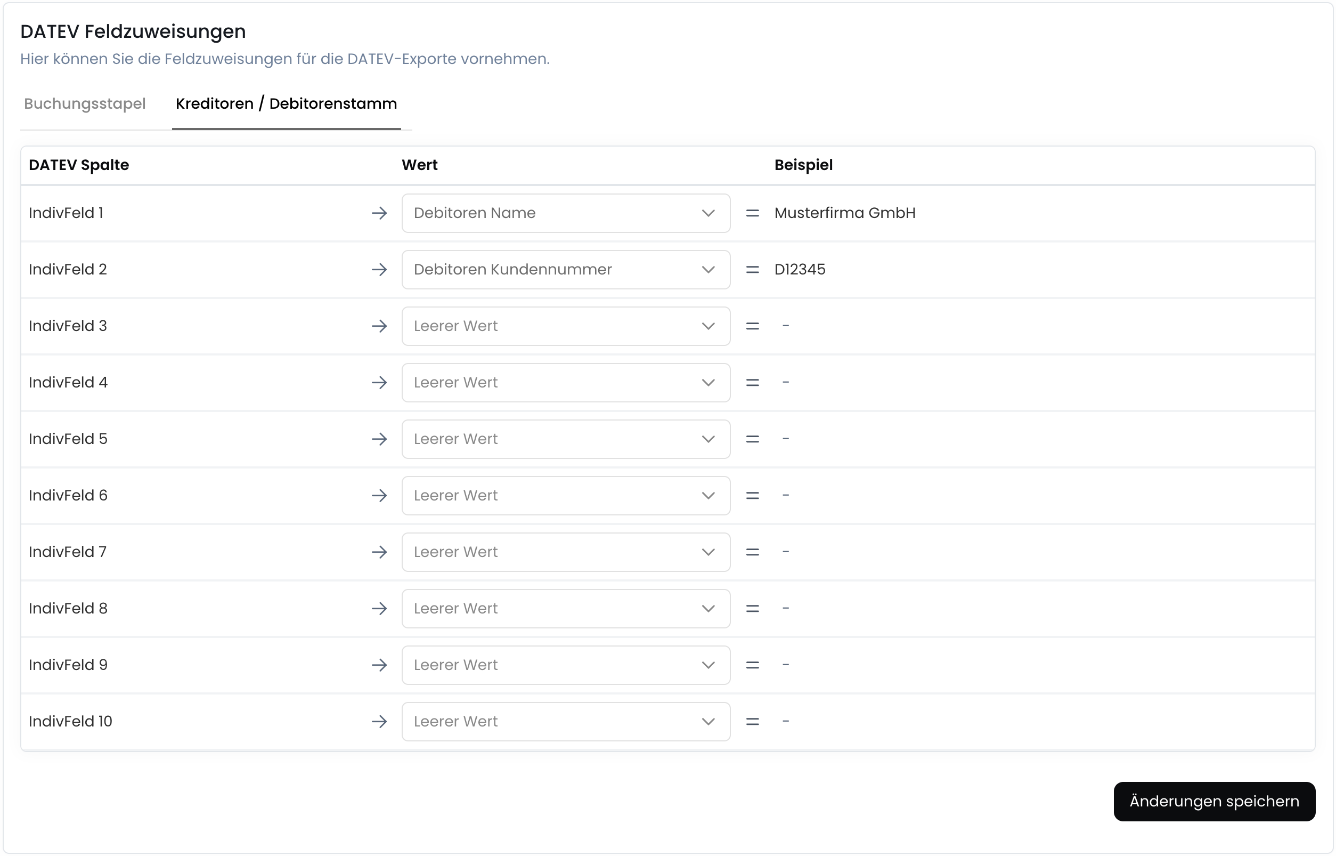Click the chevron in IndivFeld 9 dropdown

pos(708,665)
